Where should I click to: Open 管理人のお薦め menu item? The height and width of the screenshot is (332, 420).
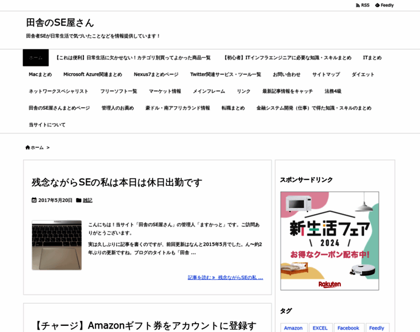pyautogui.click(x=118, y=108)
